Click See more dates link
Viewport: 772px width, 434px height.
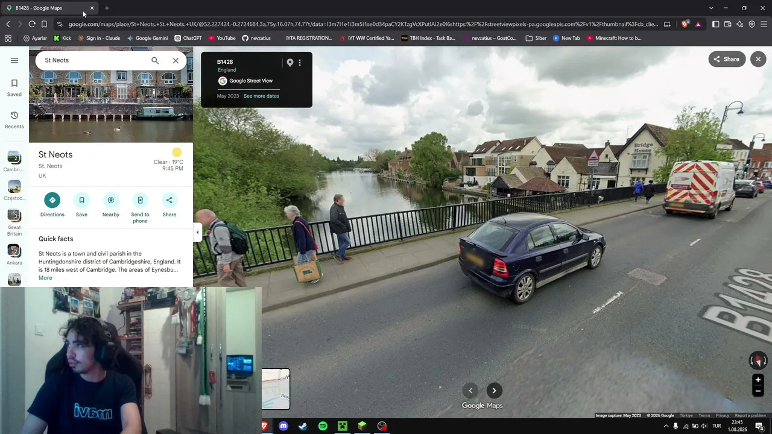pos(261,96)
